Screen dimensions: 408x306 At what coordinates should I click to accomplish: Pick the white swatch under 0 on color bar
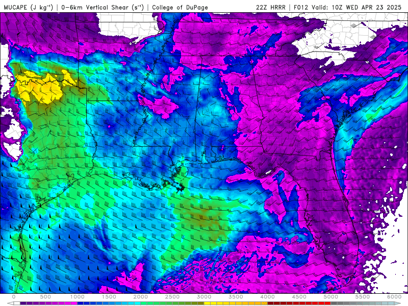tap(17, 303)
